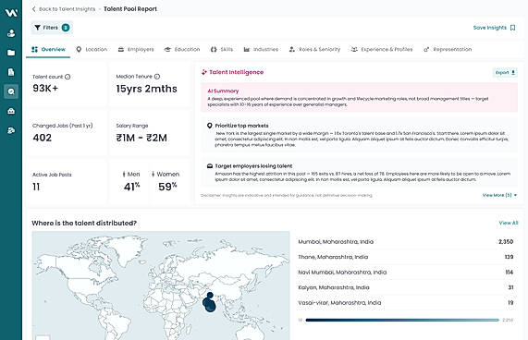Open the bottom-most sidebar icon
Image resolution: width=528 pixels, height=340 pixels.
pyautogui.click(x=11, y=130)
